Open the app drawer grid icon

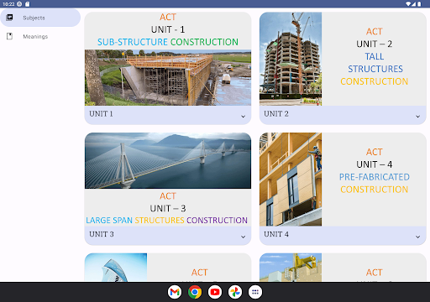[x=255, y=292]
